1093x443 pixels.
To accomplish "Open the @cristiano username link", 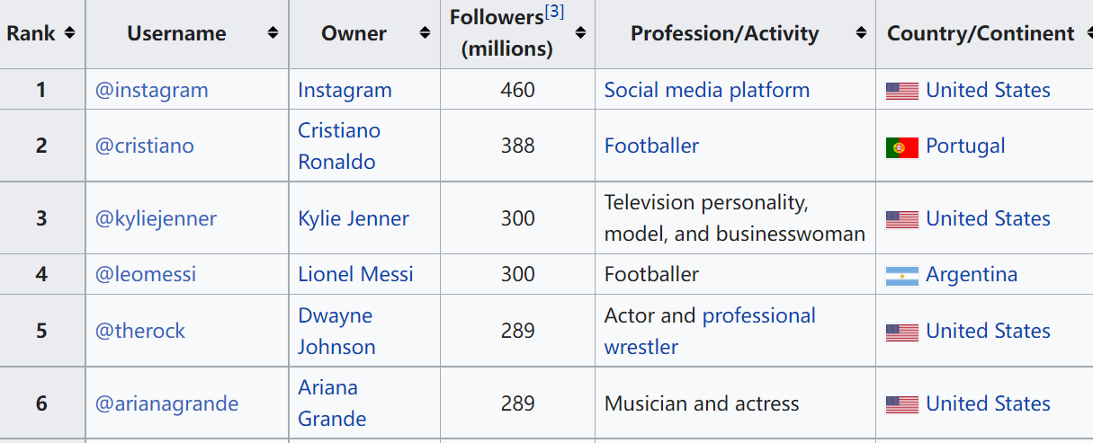I will point(145,146).
